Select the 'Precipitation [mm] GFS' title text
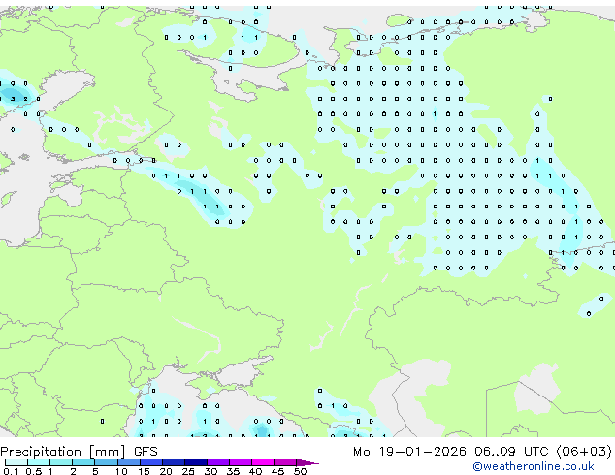Viewport: 615px width, 475px height. (x=79, y=452)
